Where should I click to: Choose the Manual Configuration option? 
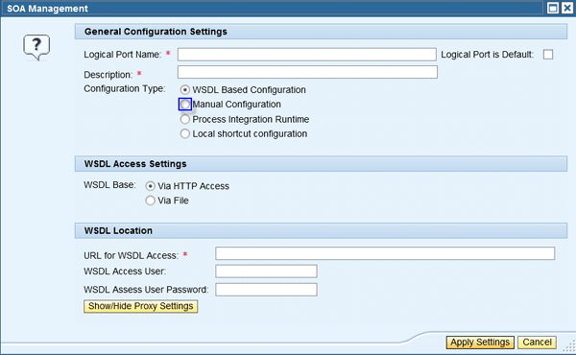[185, 105]
